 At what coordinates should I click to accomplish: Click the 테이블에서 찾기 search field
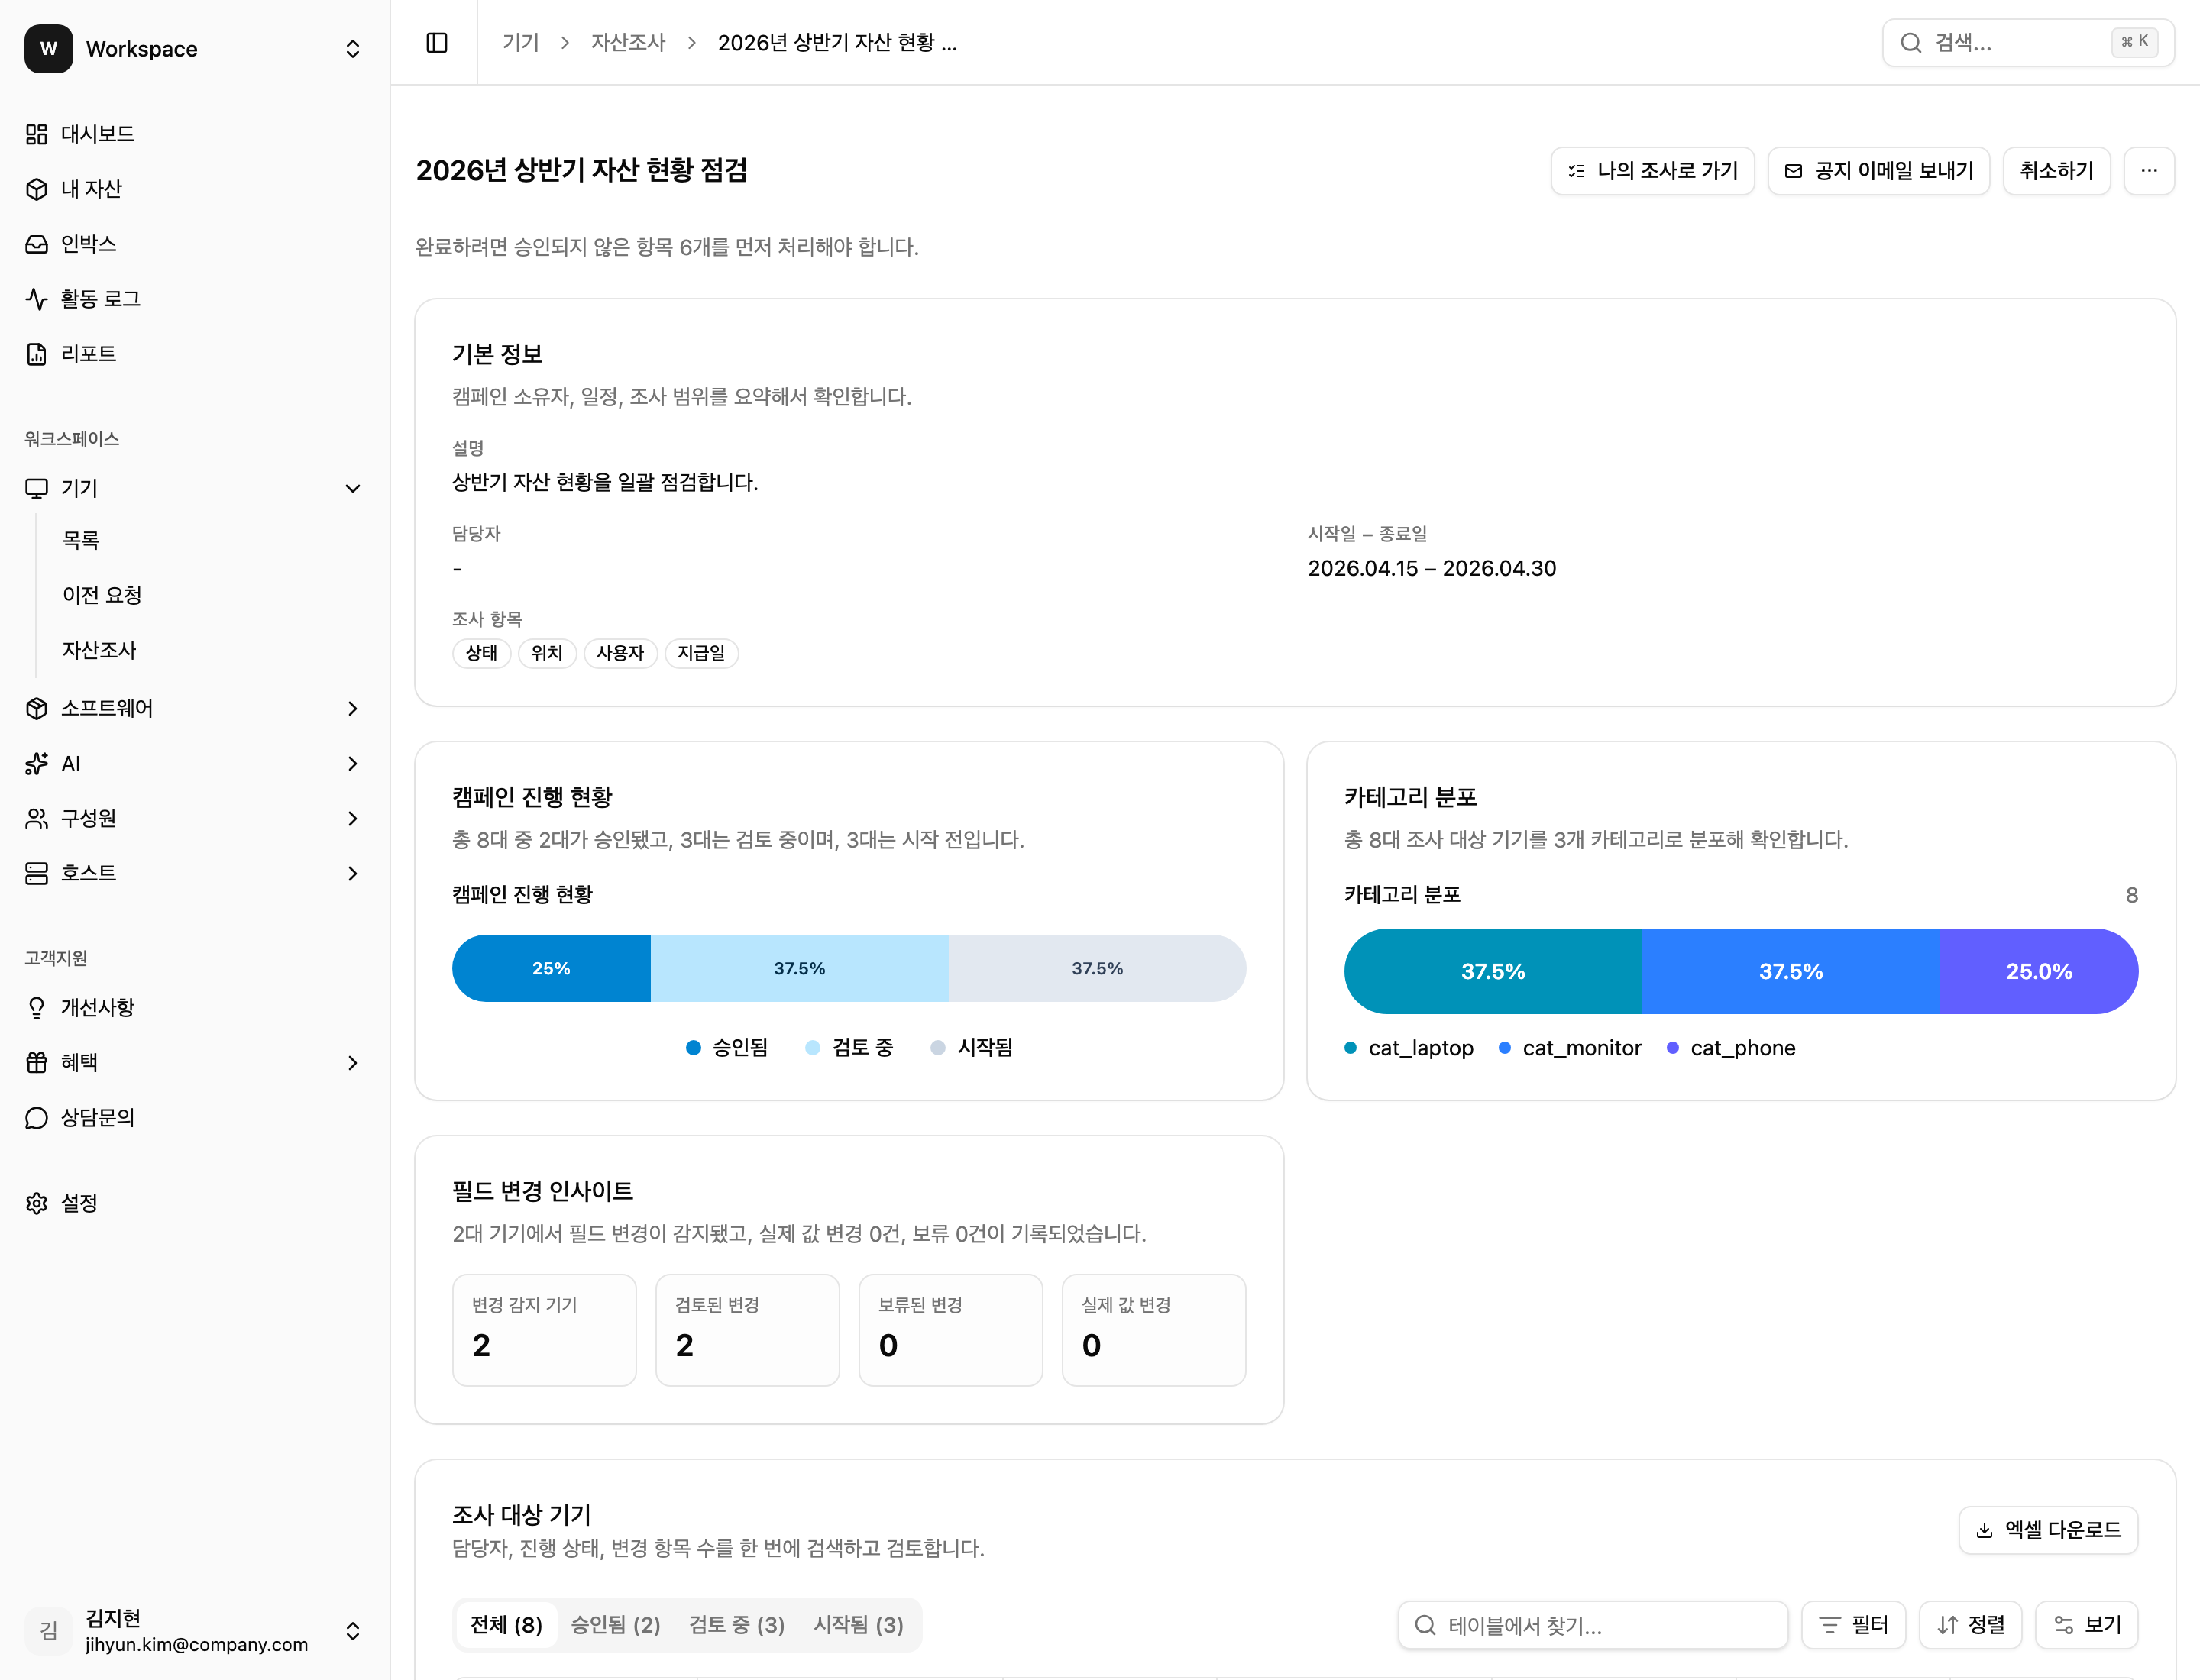(1592, 1625)
